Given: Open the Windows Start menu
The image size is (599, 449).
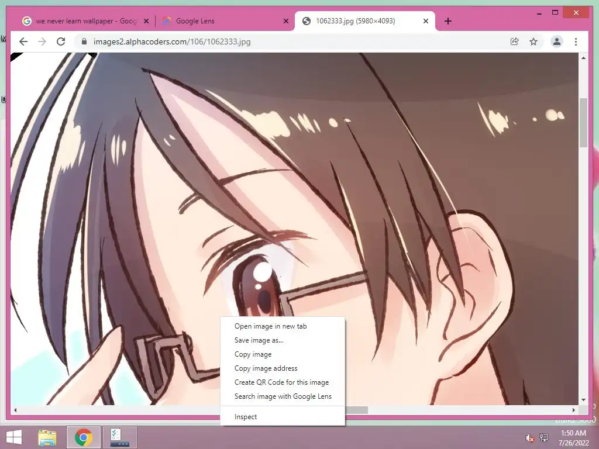Looking at the screenshot, I should coord(14,437).
